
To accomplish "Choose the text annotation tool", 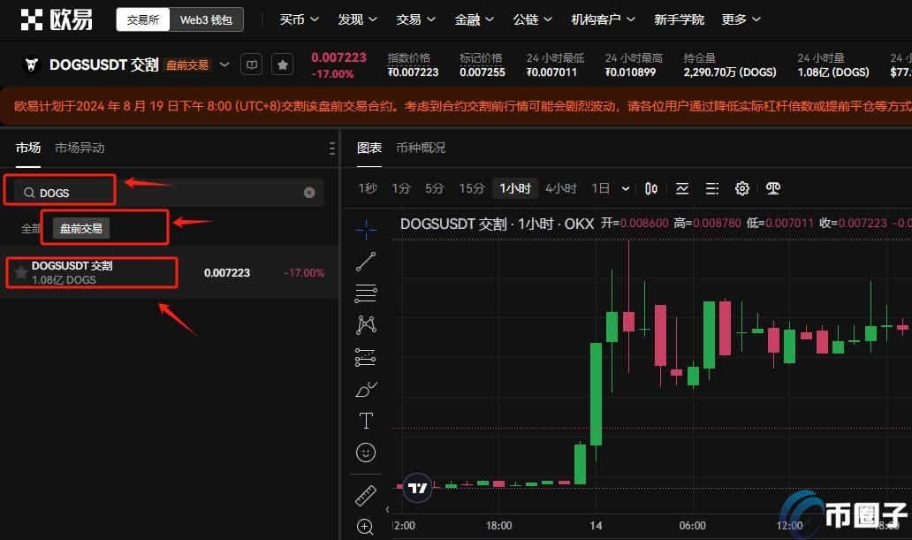I will tap(366, 421).
